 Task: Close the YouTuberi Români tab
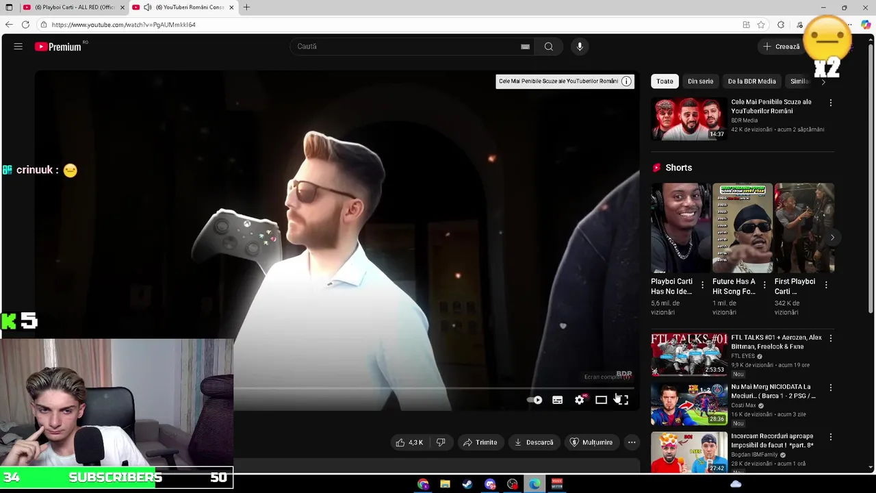[x=231, y=8]
